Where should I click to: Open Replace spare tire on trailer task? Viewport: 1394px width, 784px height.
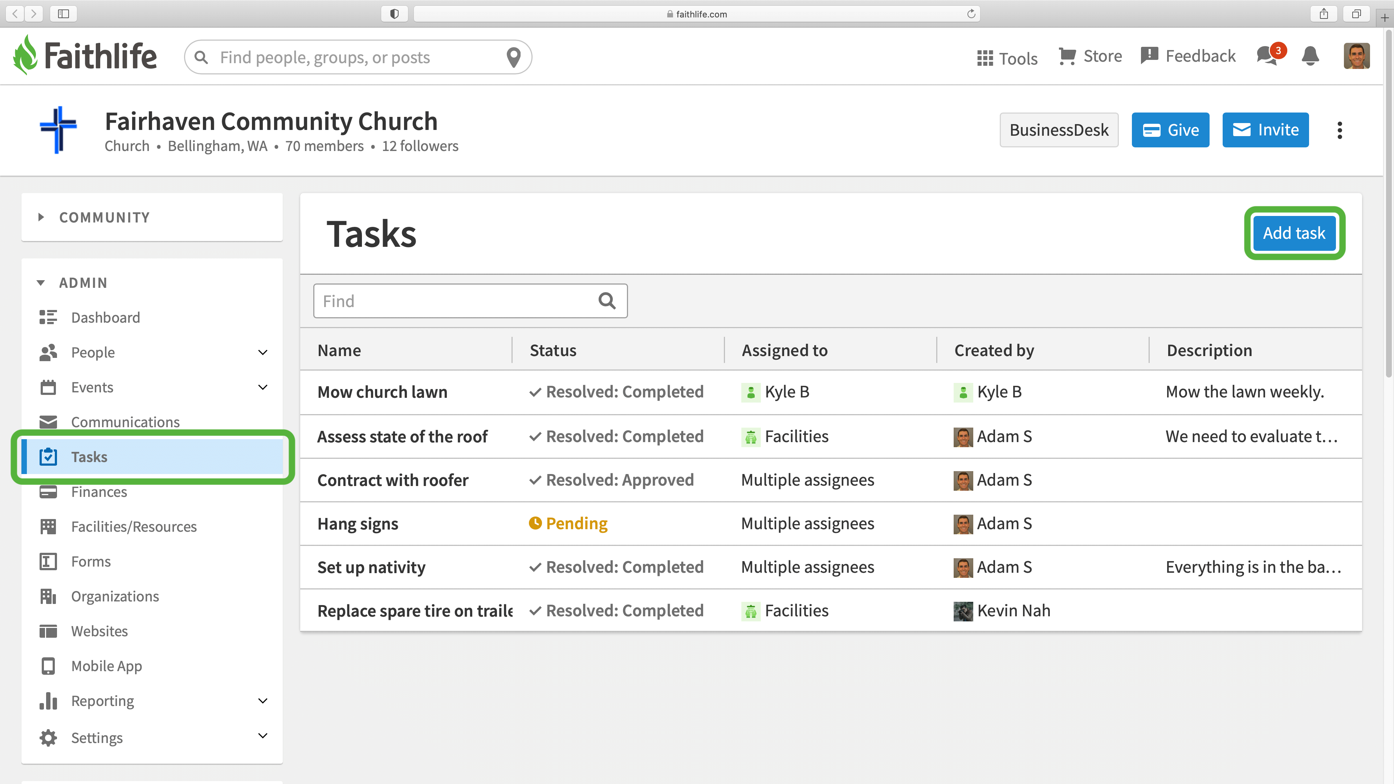[x=415, y=611]
